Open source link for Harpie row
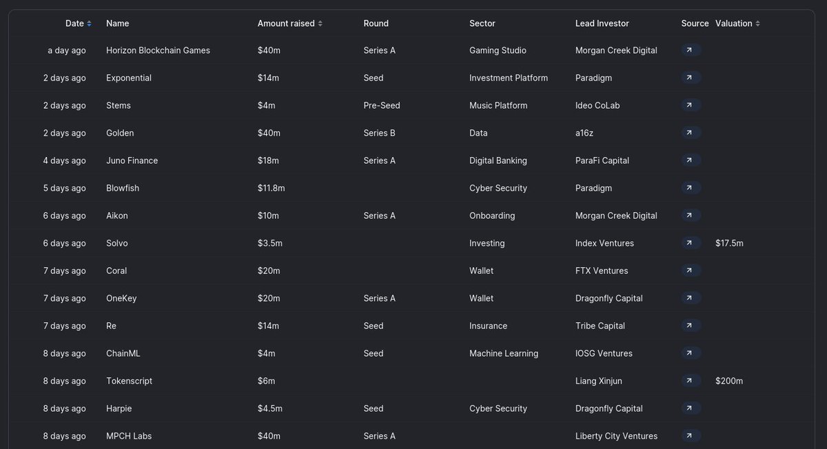This screenshot has height=449, width=827. coord(691,408)
